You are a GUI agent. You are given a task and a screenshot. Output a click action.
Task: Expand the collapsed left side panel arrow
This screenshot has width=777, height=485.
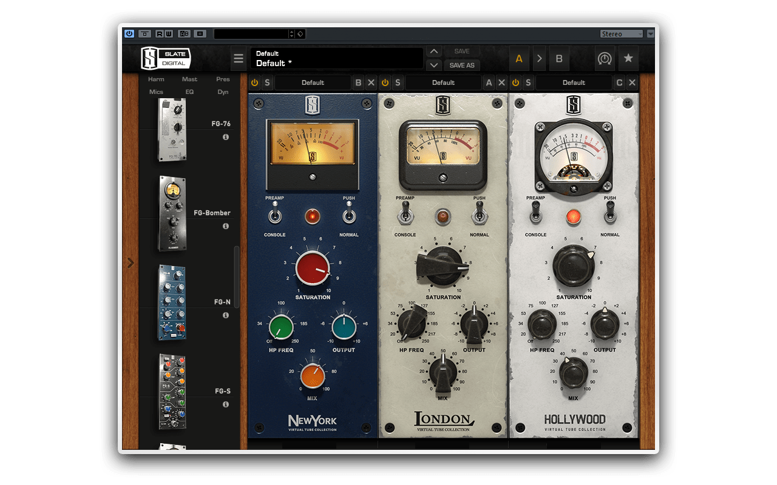(x=131, y=263)
